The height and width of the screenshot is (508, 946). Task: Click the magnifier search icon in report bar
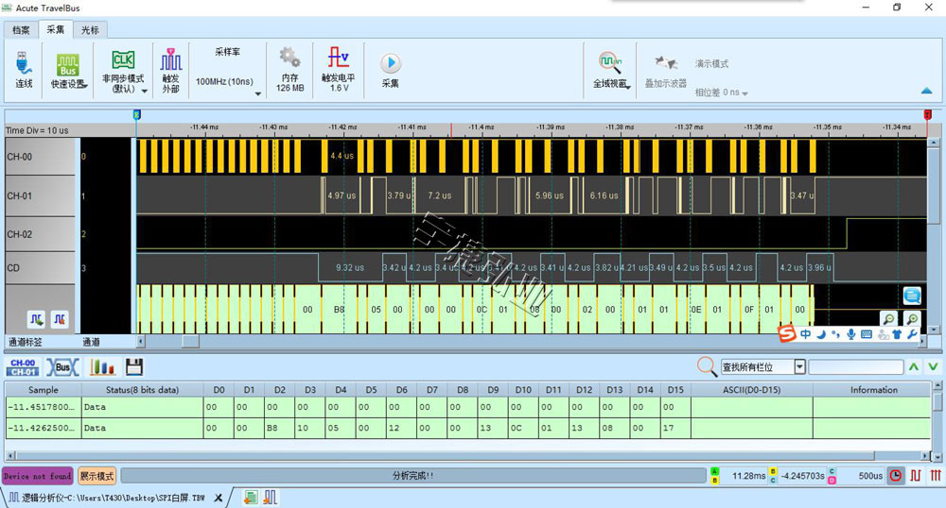[x=707, y=366]
